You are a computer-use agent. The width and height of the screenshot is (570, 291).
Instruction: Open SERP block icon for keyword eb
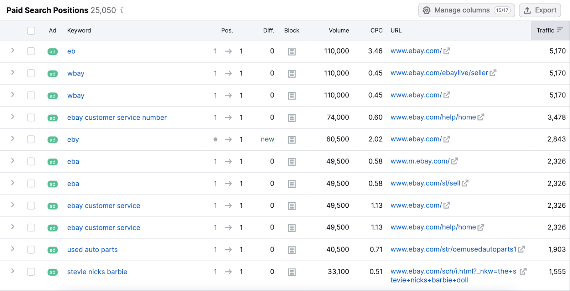(x=292, y=52)
